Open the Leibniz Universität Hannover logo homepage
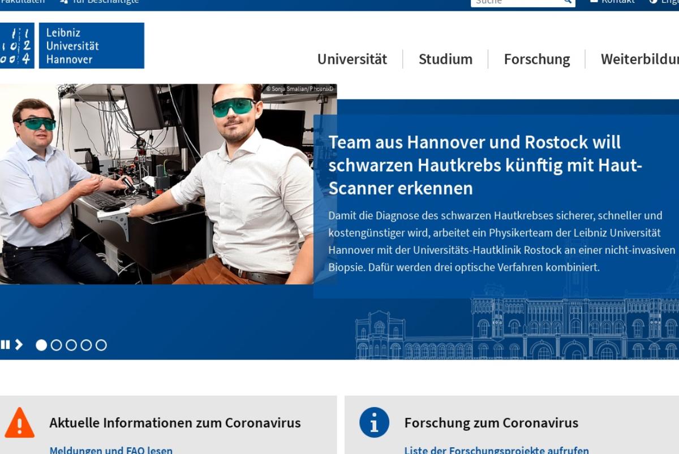679x454 pixels. click(x=72, y=45)
